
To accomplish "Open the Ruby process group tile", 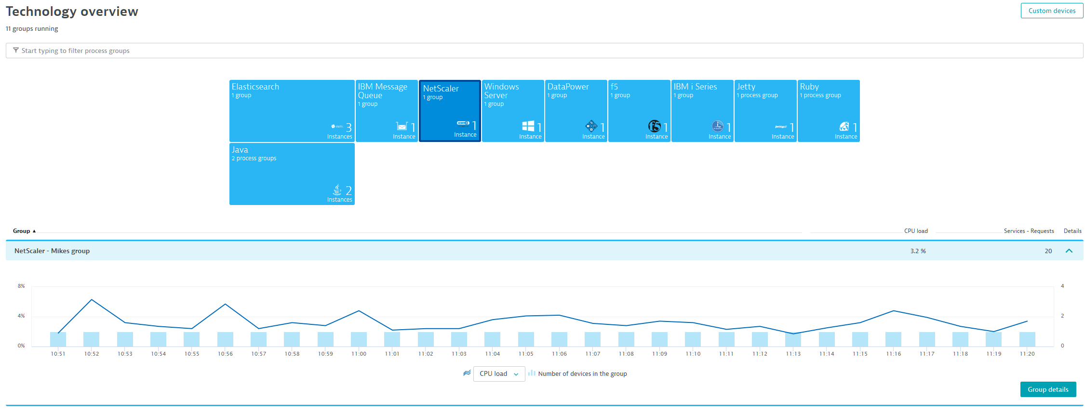I will coord(829,111).
